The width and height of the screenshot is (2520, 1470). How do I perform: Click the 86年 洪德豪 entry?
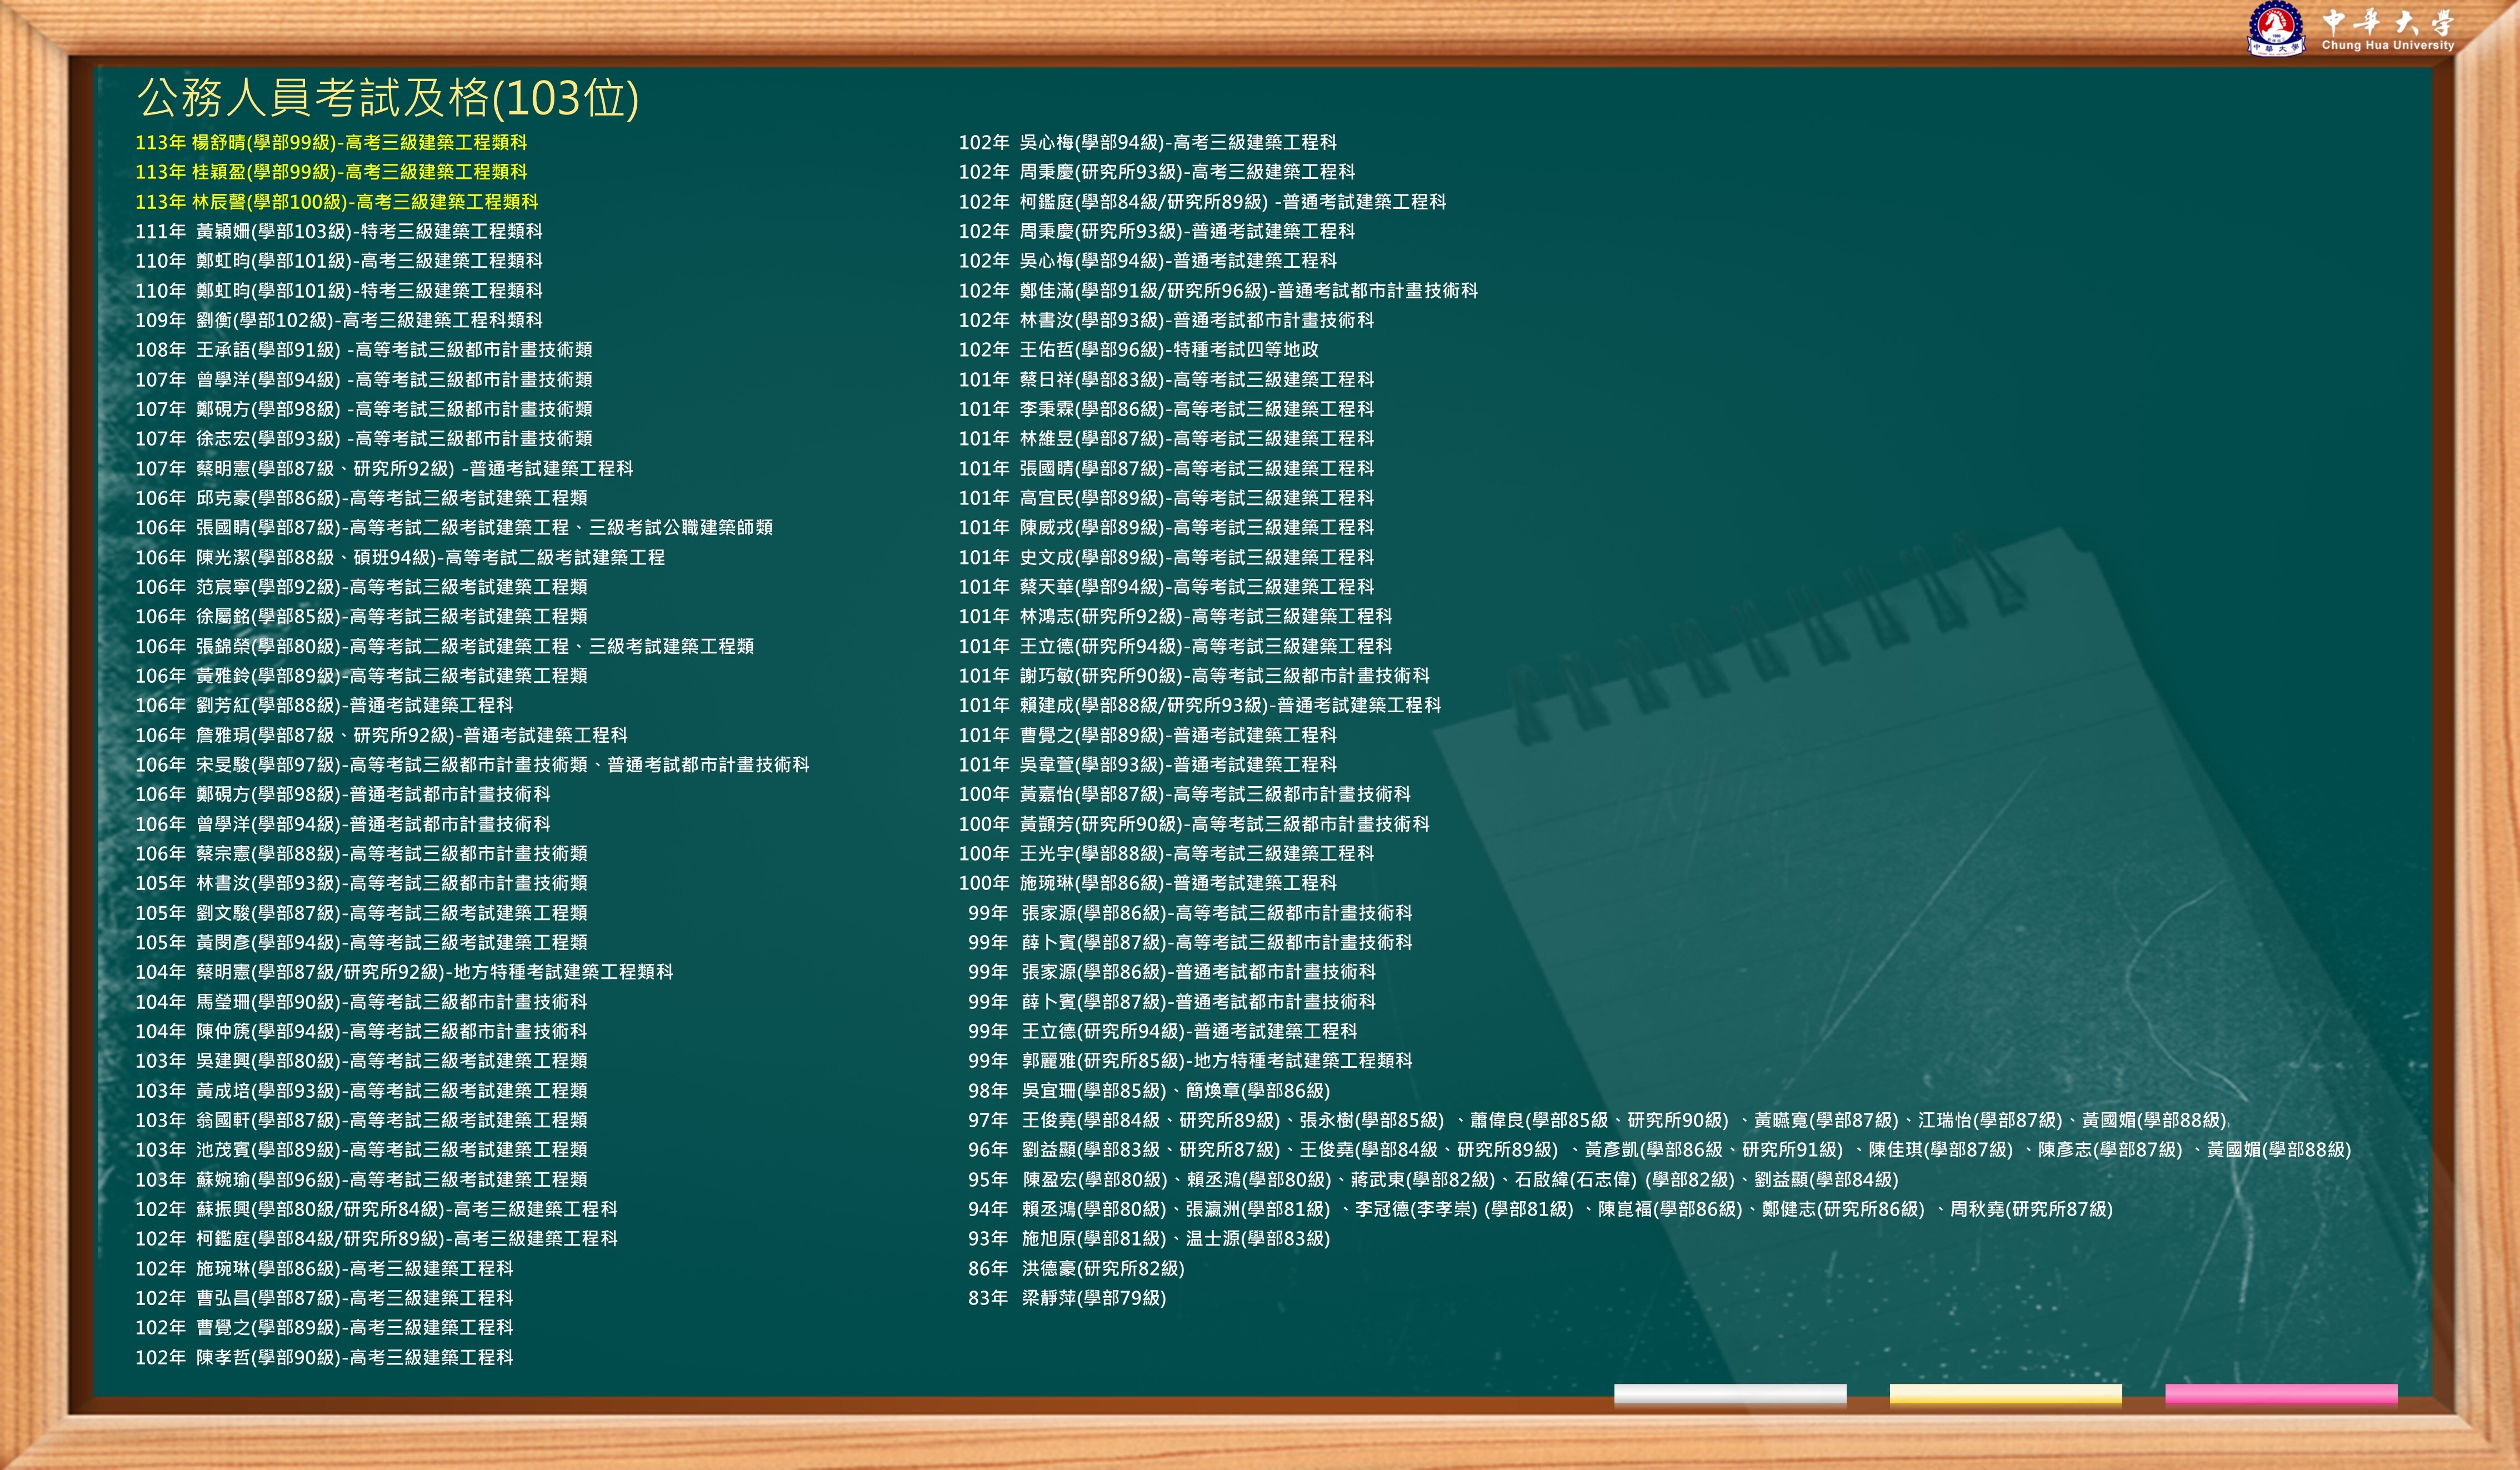point(1076,1268)
